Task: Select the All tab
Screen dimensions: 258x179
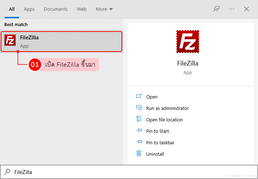Action: [12, 9]
